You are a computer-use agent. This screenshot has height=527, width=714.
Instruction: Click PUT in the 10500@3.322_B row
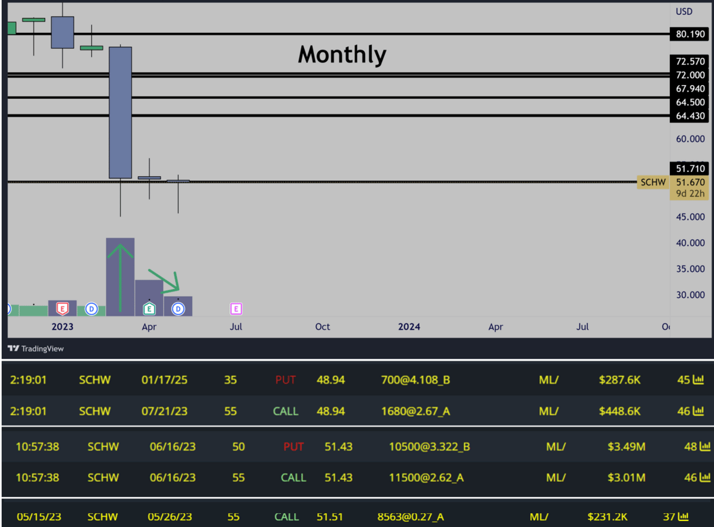(293, 446)
